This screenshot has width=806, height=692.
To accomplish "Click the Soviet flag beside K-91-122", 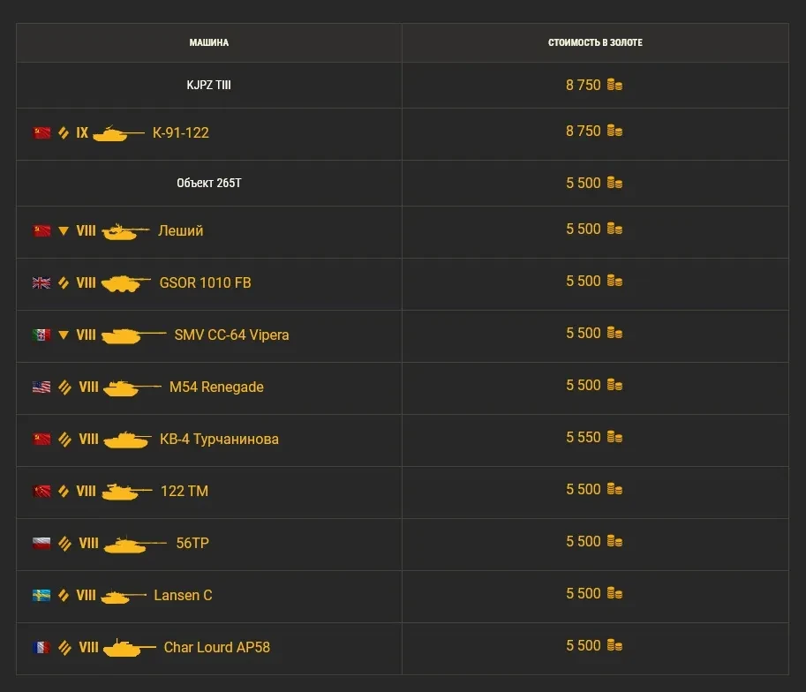I will [41, 133].
